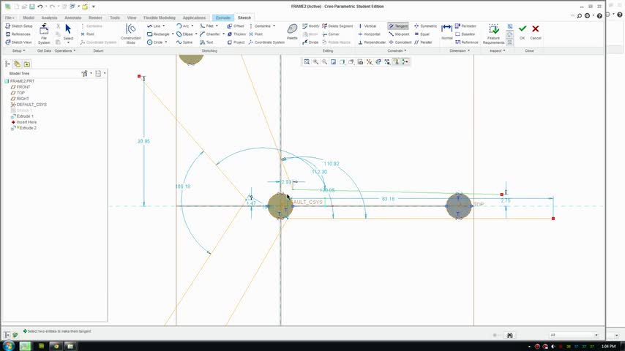This screenshot has height=351, width=625.
Task: Open the Rectangle tool dropdown arrow
Action: click(173, 34)
